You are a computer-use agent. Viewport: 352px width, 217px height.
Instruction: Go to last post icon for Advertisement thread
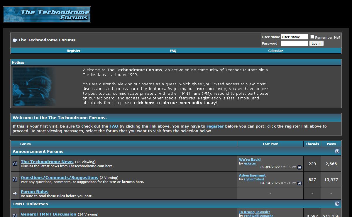pos(299,183)
